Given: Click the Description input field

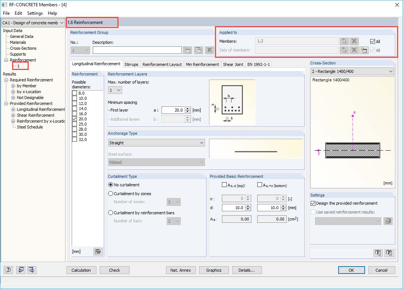Looking at the screenshot, I should pyautogui.click(x=137, y=50).
